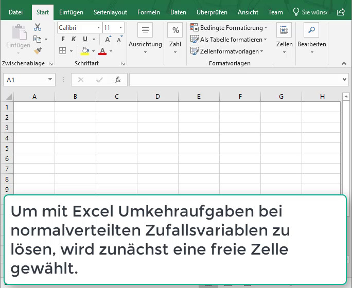Click the cancel X formula icon

tap(81, 80)
